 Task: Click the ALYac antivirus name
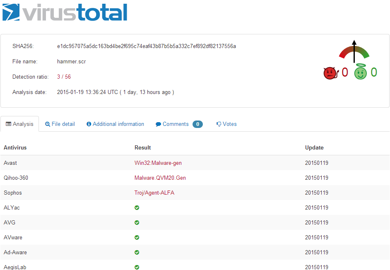coord(12,207)
